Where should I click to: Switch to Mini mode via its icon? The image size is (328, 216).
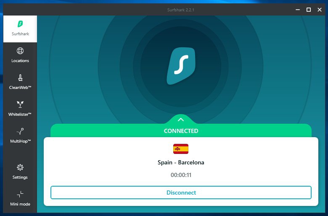20,194
